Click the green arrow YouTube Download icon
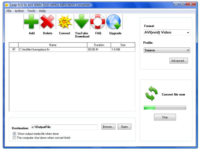The image size is (201, 150). tap(82, 21)
